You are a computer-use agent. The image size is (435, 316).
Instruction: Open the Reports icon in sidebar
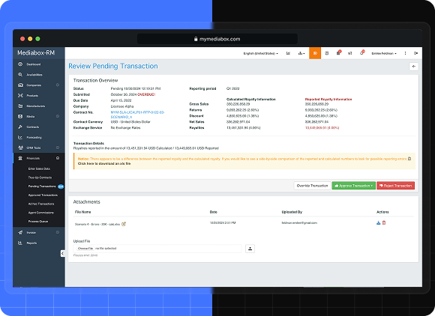point(20,243)
